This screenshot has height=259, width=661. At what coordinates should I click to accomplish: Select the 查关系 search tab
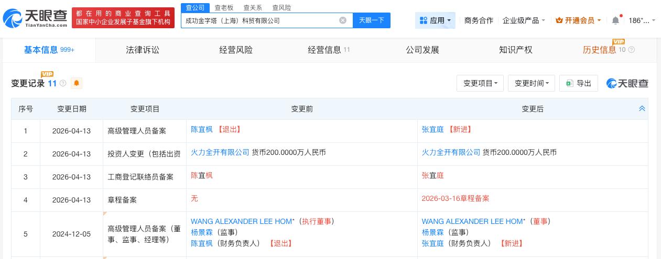click(x=253, y=7)
